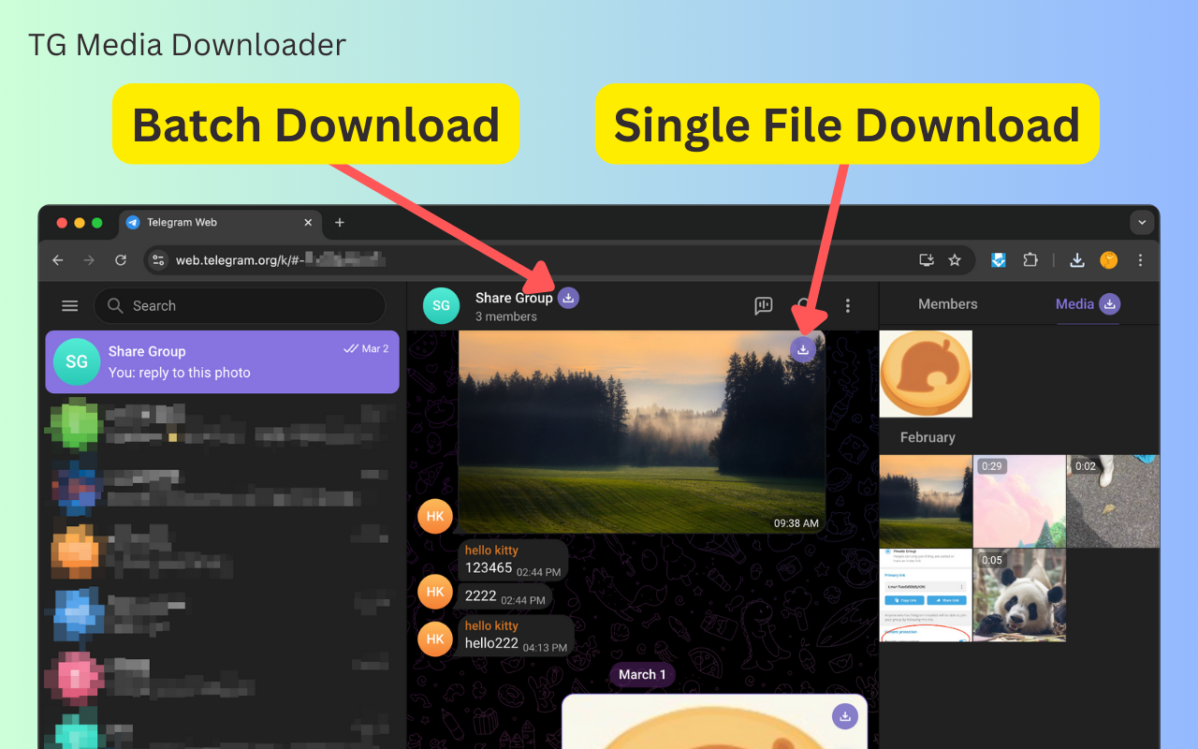Open the 0:05 panda video thumbnail
This screenshot has height=749, width=1198.
coord(1019,595)
